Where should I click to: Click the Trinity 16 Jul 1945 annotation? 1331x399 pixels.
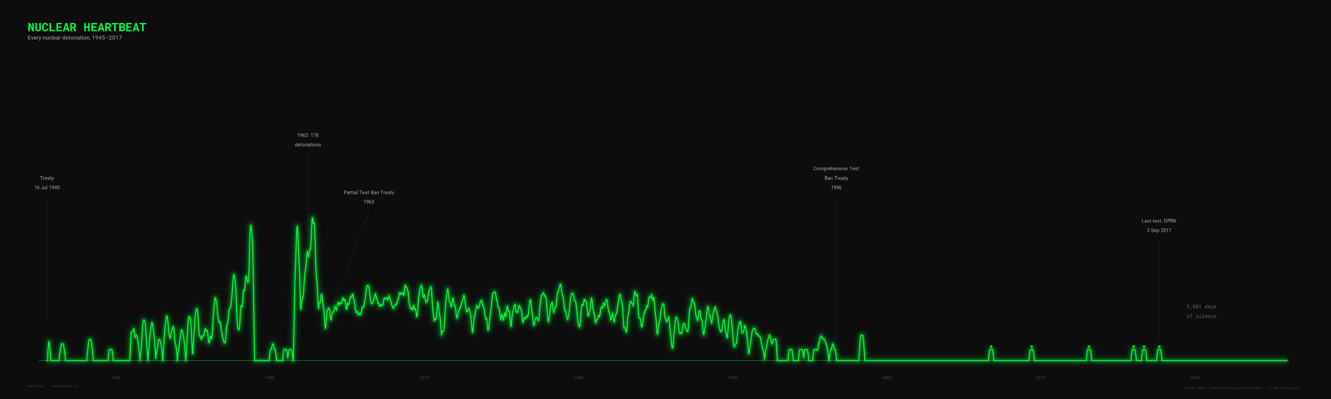coord(47,183)
